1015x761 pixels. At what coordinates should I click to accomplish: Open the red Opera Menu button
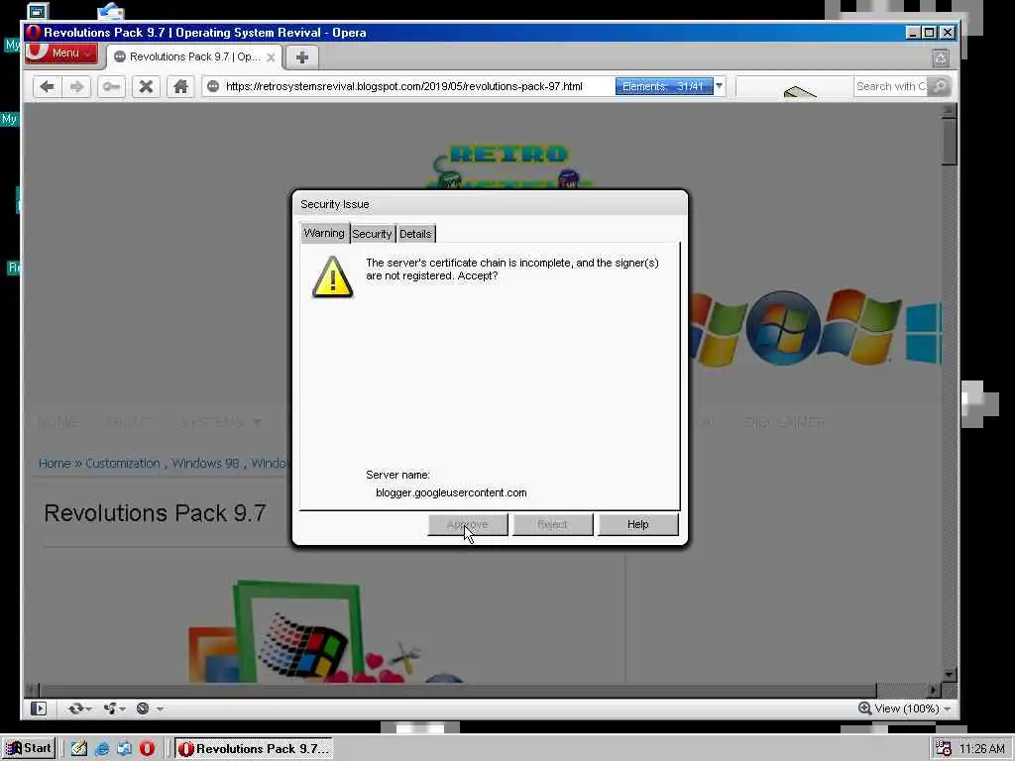click(x=61, y=54)
